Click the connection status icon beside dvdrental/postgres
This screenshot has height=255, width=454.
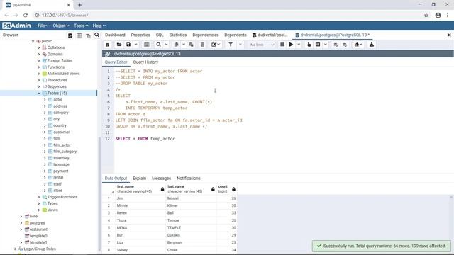click(x=107, y=54)
